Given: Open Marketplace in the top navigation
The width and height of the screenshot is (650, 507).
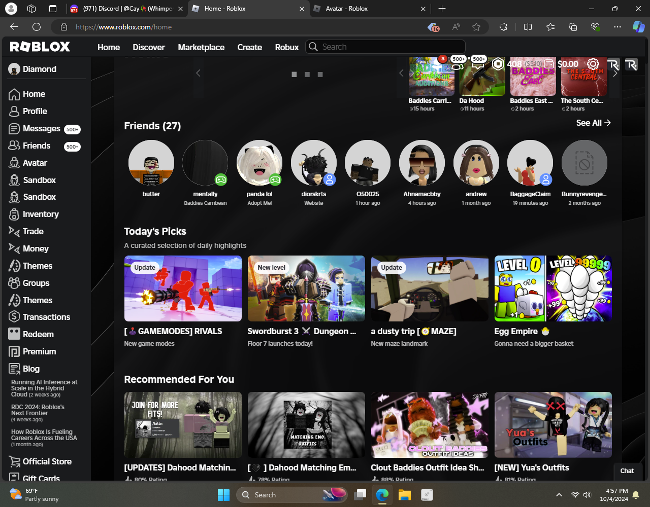Looking at the screenshot, I should 201,47.
